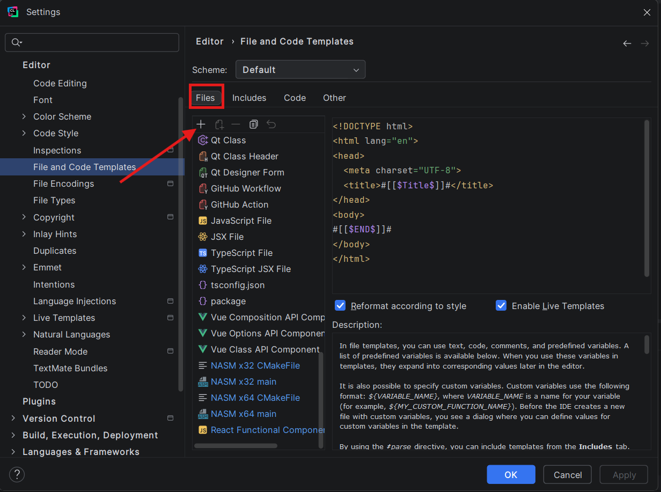Click the Vue Composition API Component icon
Image resolution: width=661 pixels, height=492 pixels.
203,317
